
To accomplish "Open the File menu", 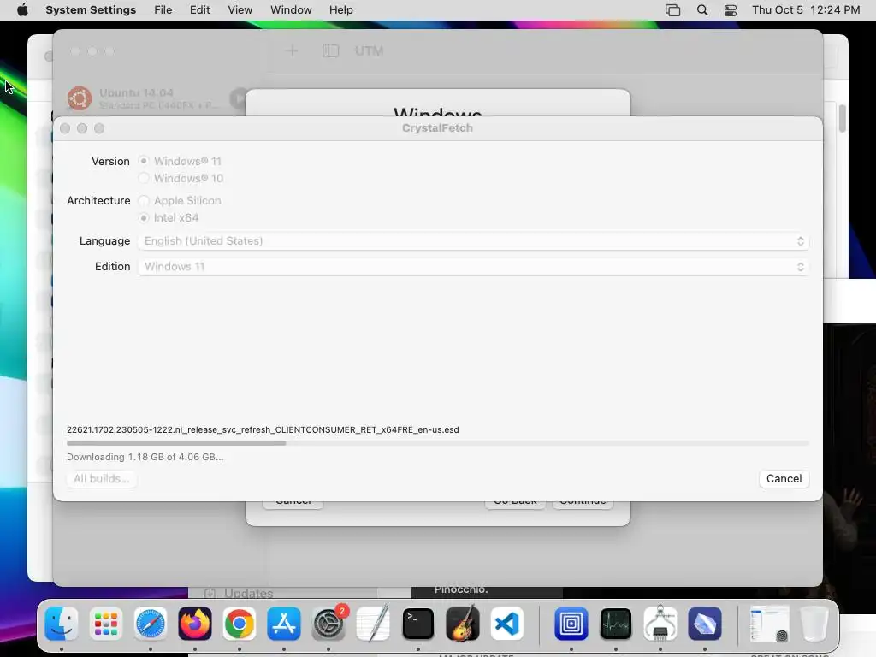I will coord(163,10).
